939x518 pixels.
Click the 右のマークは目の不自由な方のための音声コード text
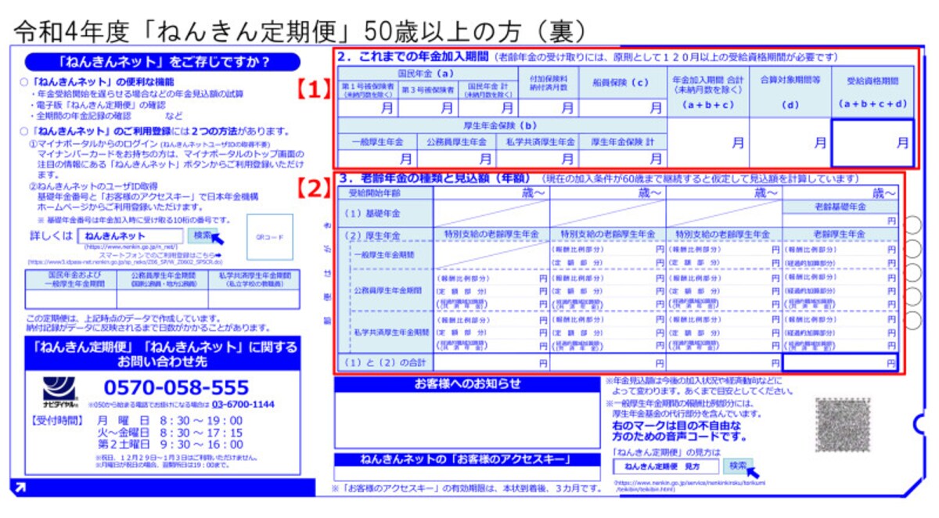[681, 432]
